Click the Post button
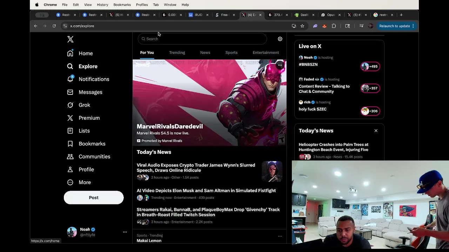The height and width of the screenshot is (252, 449). [94, 197]
